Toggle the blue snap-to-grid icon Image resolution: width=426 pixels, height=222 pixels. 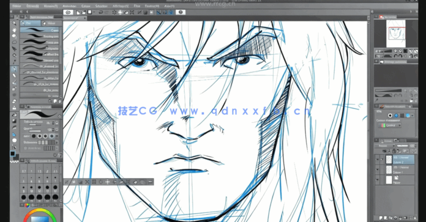pyautogui.click(x=171, y=12)
